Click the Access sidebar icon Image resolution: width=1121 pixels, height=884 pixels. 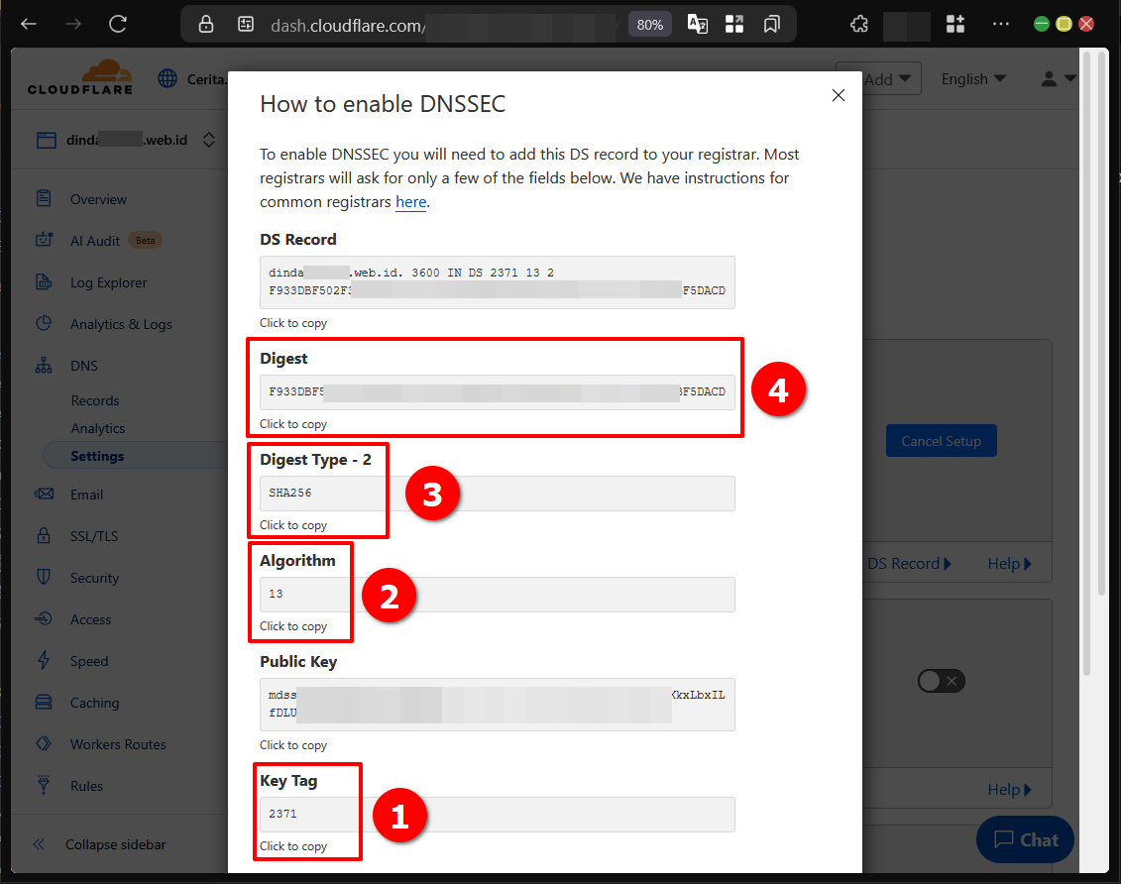tap(43, 618)
